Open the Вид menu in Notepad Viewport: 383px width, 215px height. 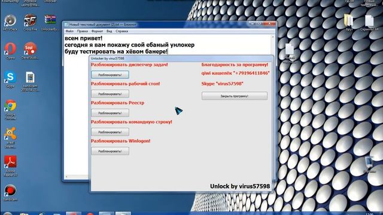109,31
